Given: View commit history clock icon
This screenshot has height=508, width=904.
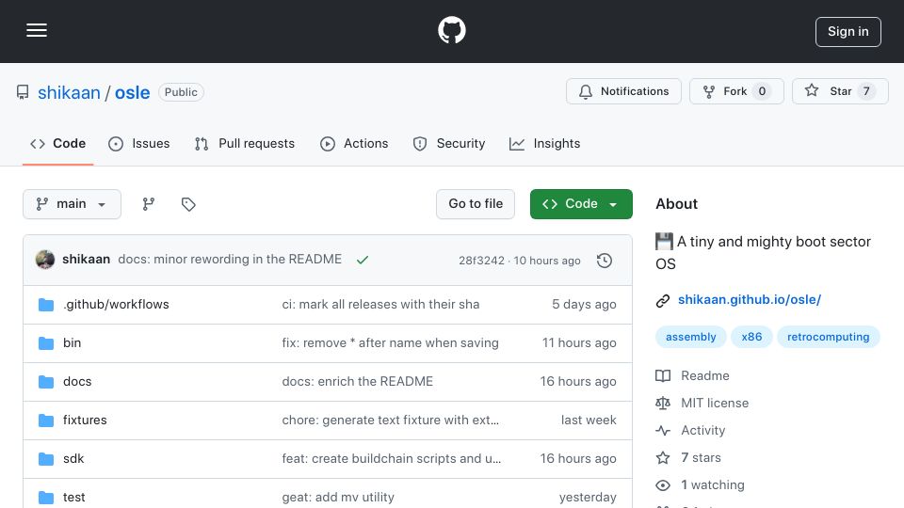Looking at the screenshot, I should (605, 261).
